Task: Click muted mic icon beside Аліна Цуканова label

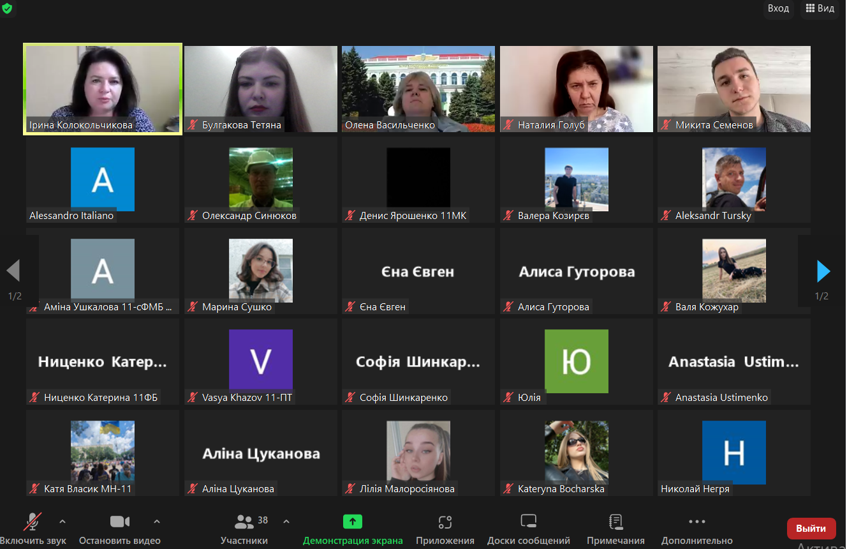Action: coord(193,489)
